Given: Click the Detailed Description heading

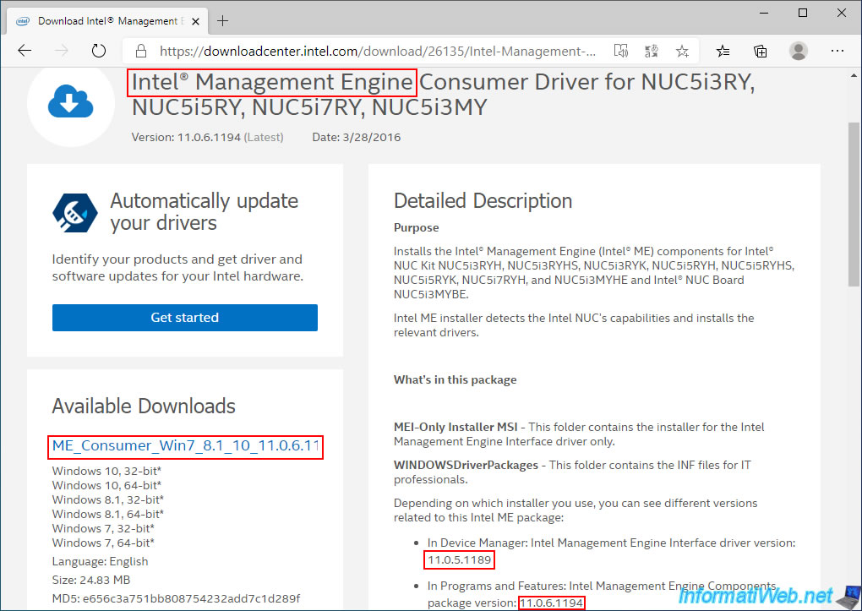Looking at the screenshot, I should tap(483, 201).
